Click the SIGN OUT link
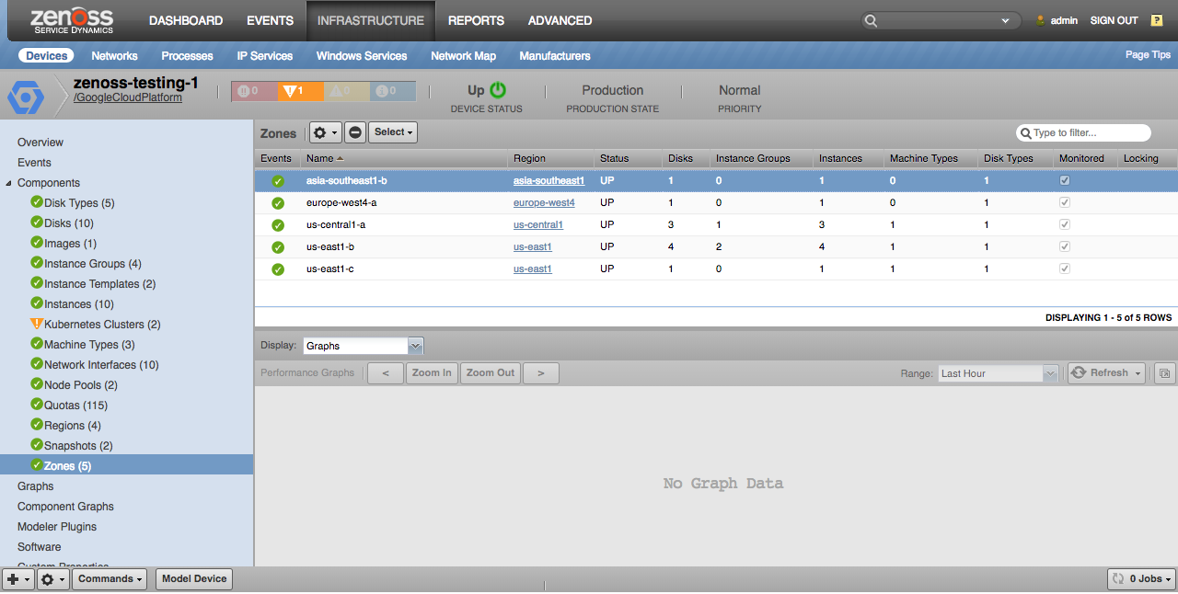Image resolution: width=1178 pixels, height=594 pixels. (x=1114, y=20)
